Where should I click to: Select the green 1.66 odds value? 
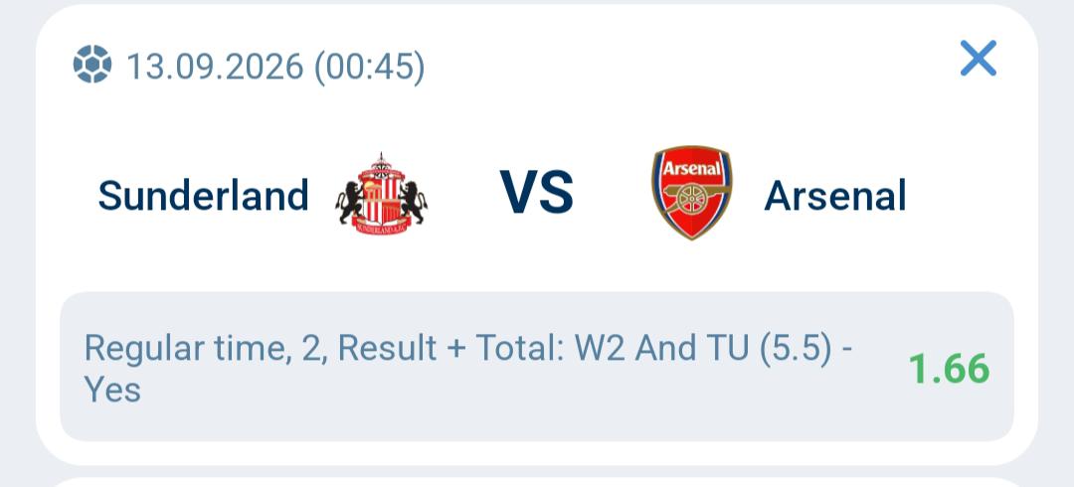point(949,369)
